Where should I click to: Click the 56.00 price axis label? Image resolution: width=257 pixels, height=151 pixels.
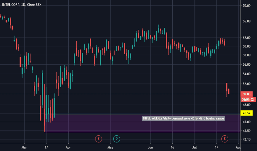[247, 65]
